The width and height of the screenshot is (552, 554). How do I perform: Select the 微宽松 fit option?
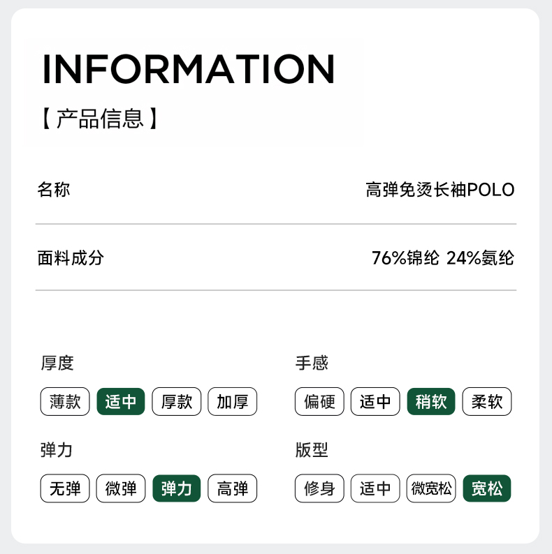pos(431,489)
